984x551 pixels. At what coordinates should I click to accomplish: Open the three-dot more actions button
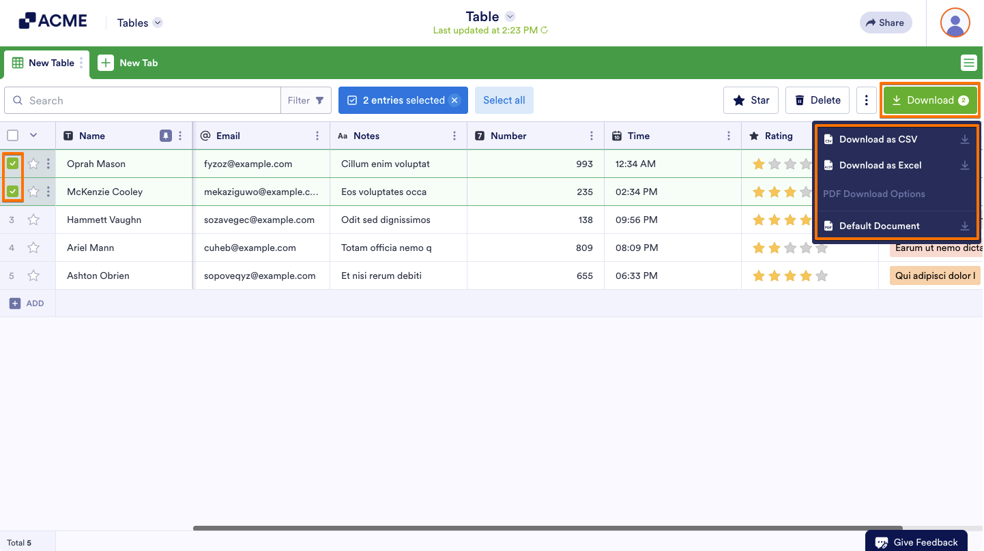point(866,100)
